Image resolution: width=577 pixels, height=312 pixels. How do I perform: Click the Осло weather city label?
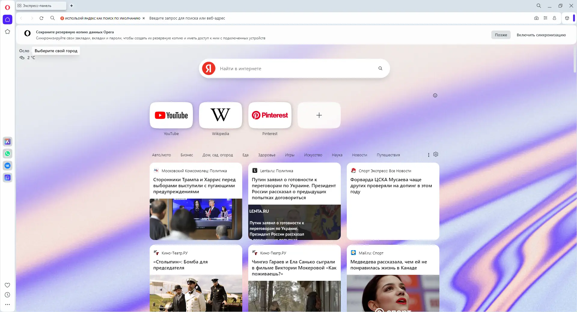point(24,51)
